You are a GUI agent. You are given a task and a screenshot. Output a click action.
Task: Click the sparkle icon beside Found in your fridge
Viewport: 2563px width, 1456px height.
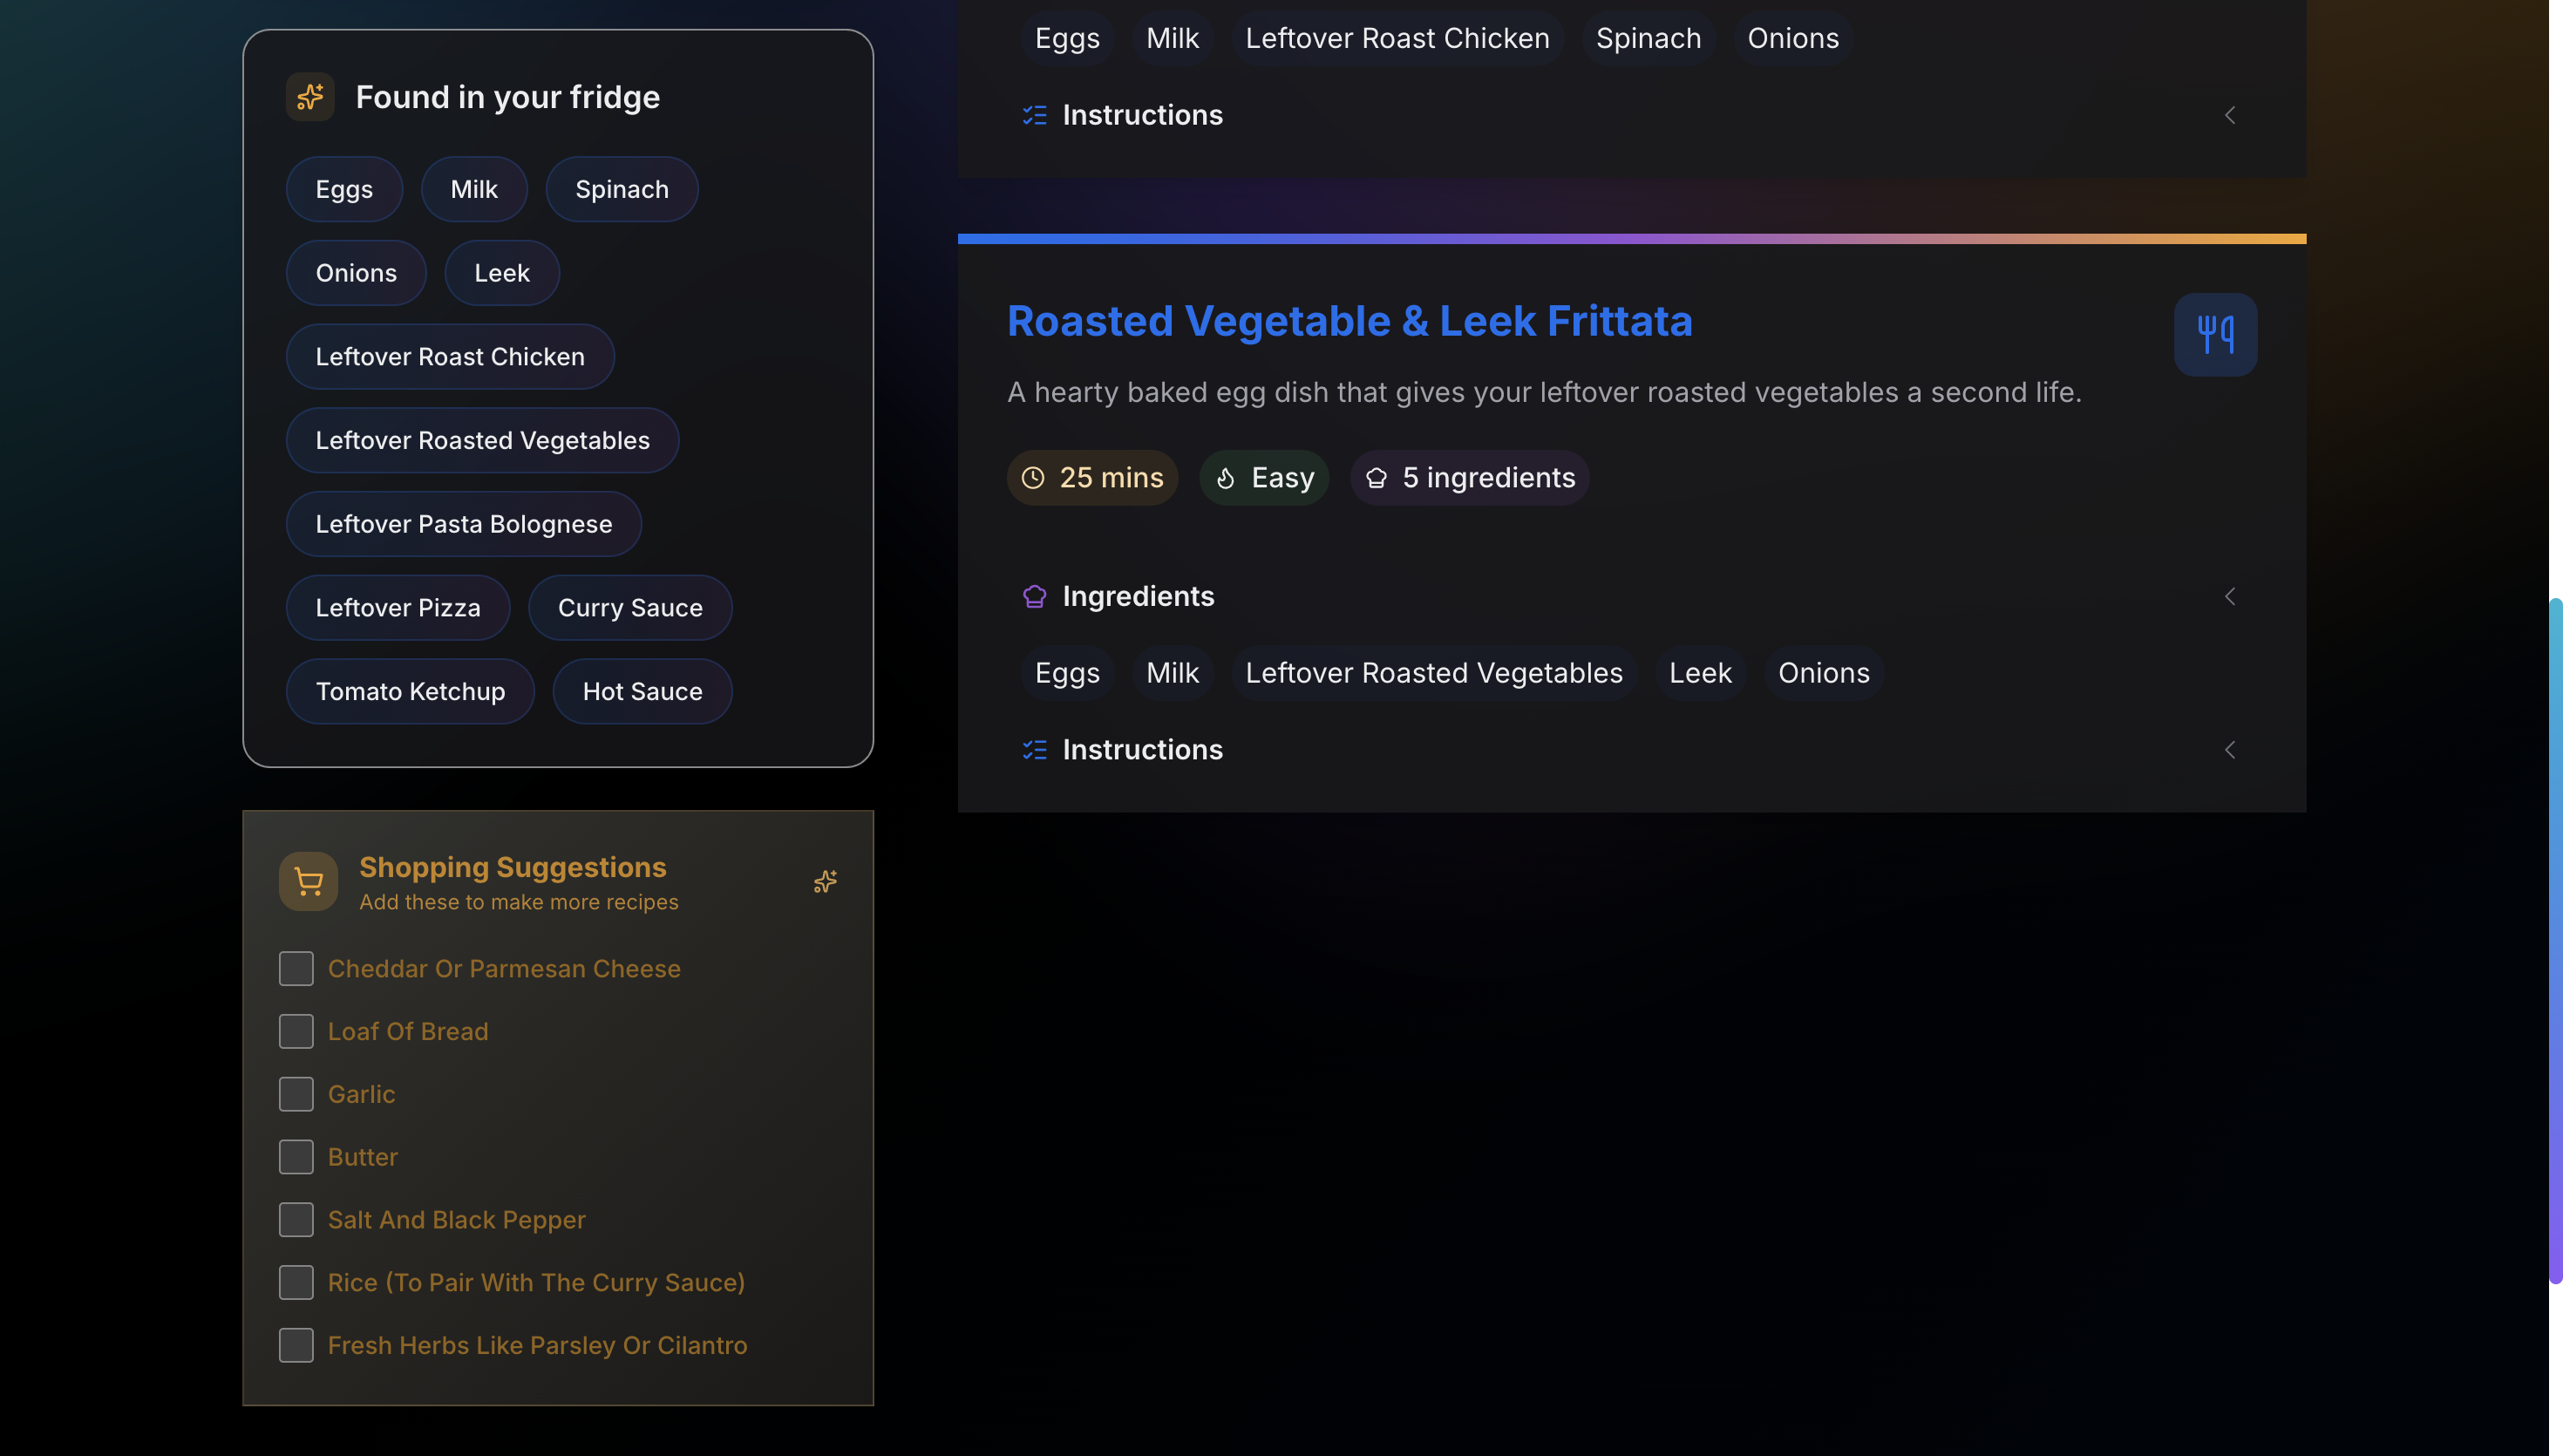[x=309, y=97]
